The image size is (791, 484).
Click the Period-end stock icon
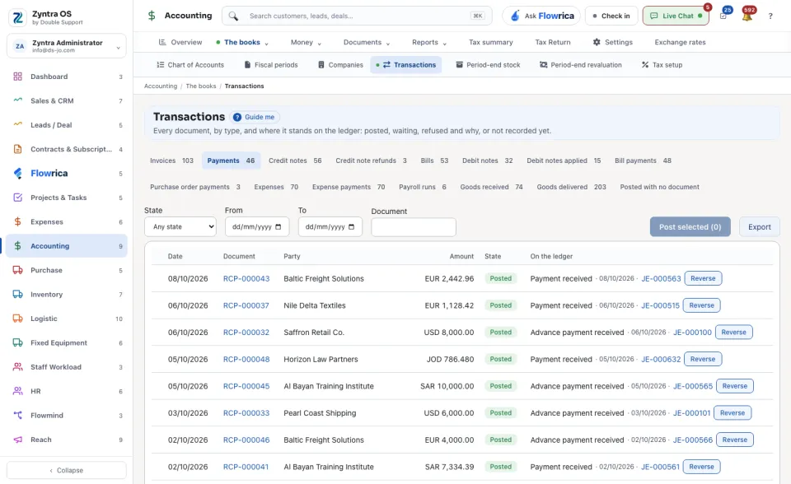(459, 65)
